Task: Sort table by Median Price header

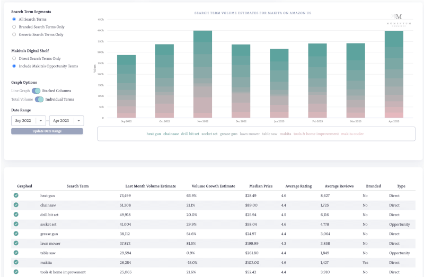Action: click(x=260, y=186)
